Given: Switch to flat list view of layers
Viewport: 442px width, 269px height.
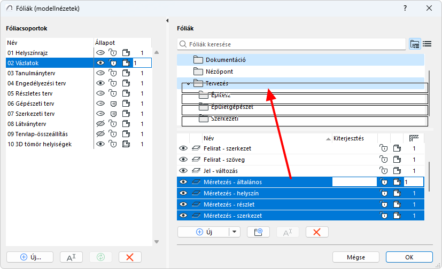Looking at the screenshot, I should pos(427,44).
